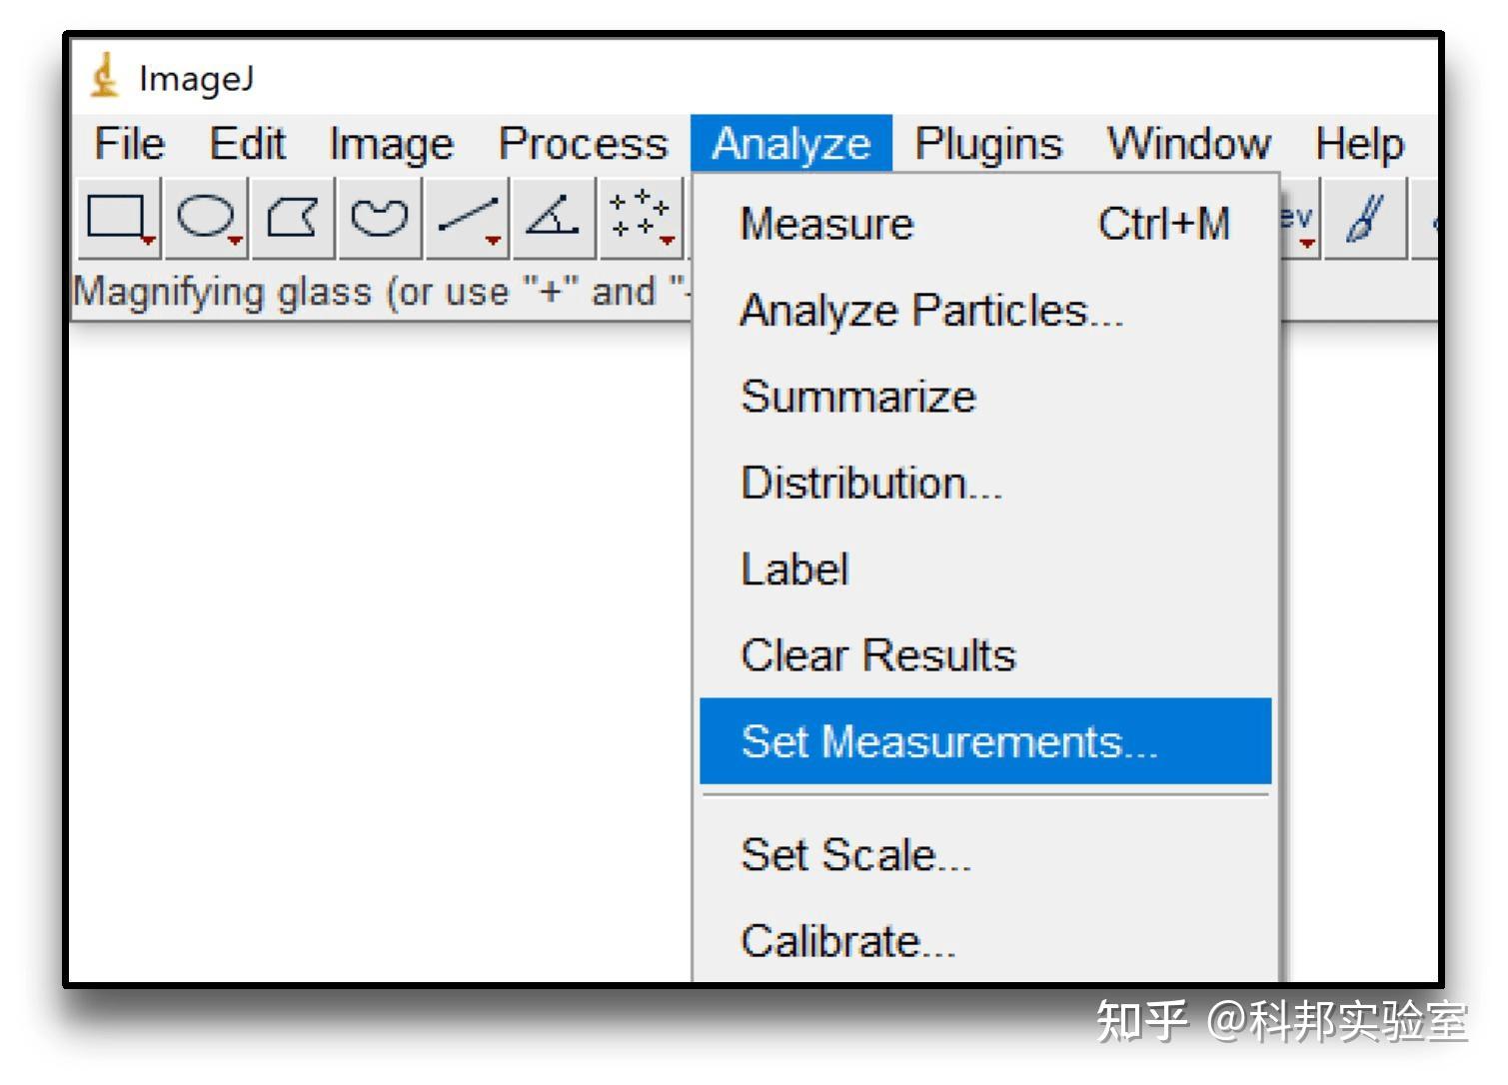Image resolution: width=1508 pixels, height=1085 pixels.
Task: Select the Polygon selection tool
Action: point(293,217)
